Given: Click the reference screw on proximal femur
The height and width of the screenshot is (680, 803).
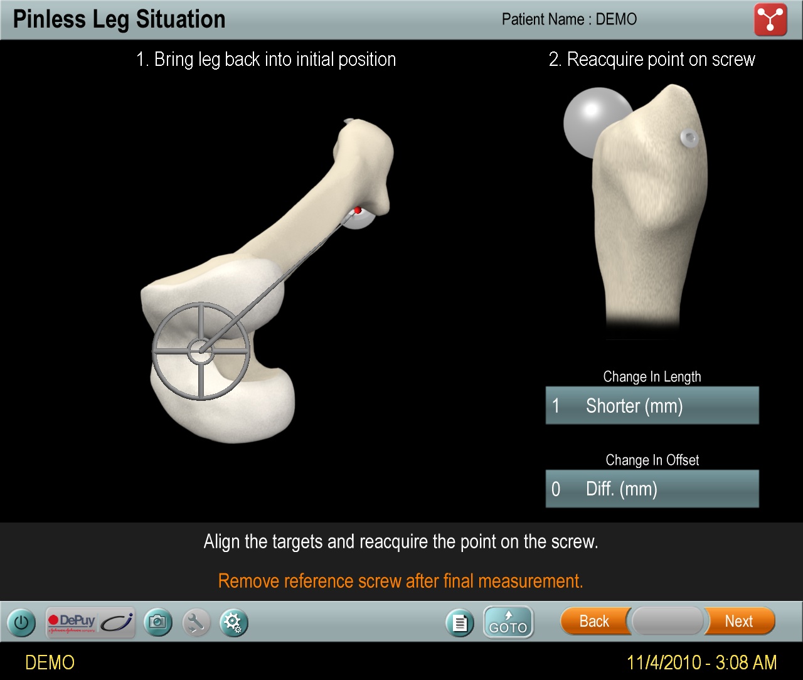Looking at the screenshot, I should [x=688, y=139].
